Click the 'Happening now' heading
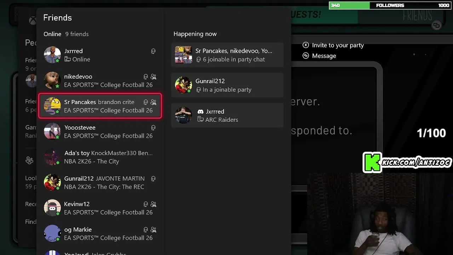453x255 pixels. coord(195,34)
